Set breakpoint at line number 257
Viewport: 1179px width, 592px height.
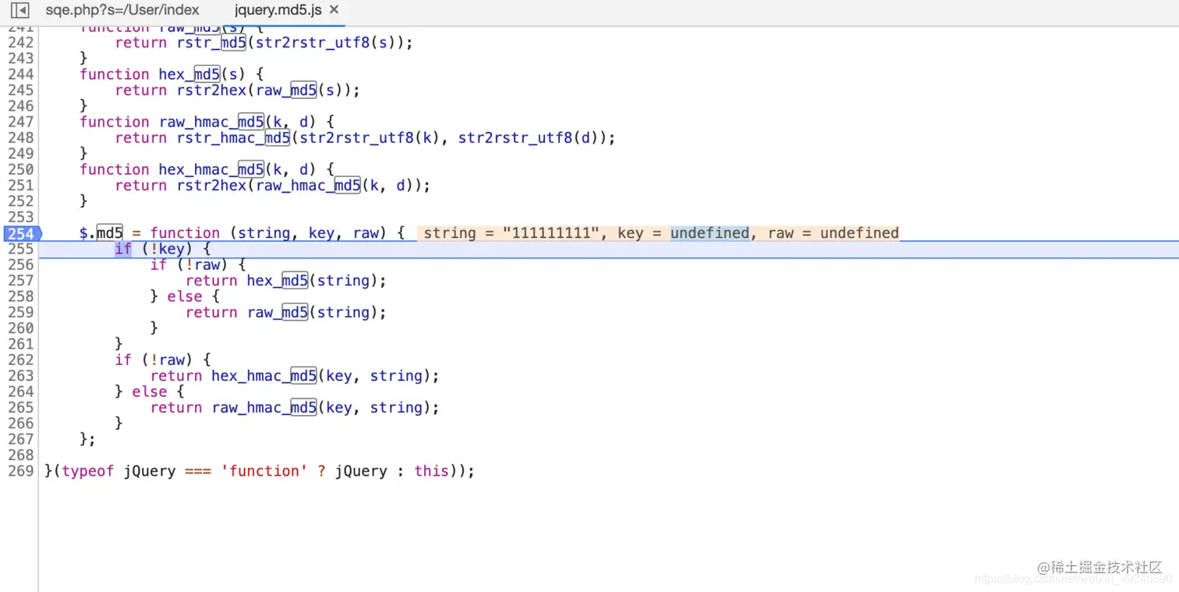click(x=20, y=281)
